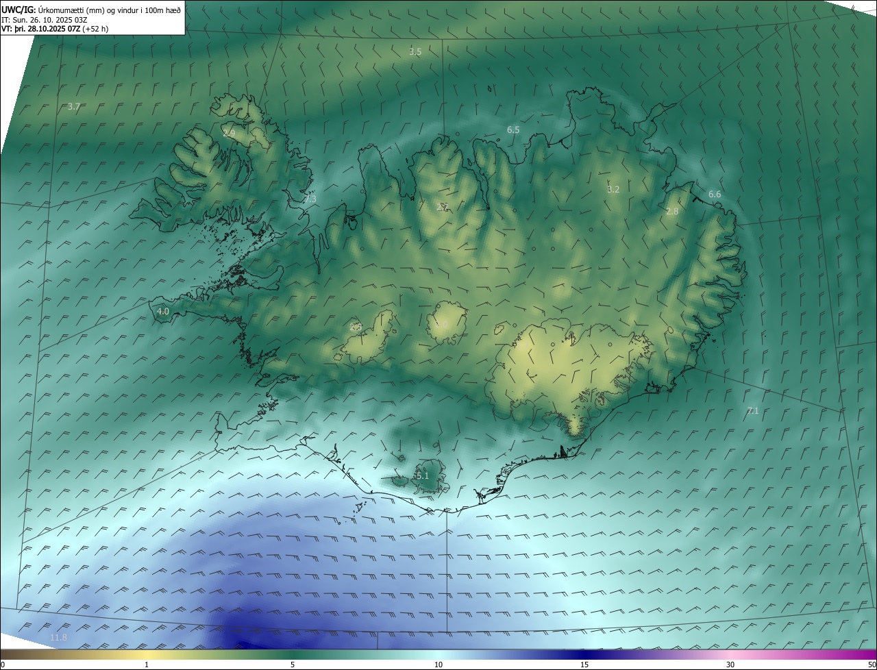Pick the 6.6 value label

click(x=715, y=195)
